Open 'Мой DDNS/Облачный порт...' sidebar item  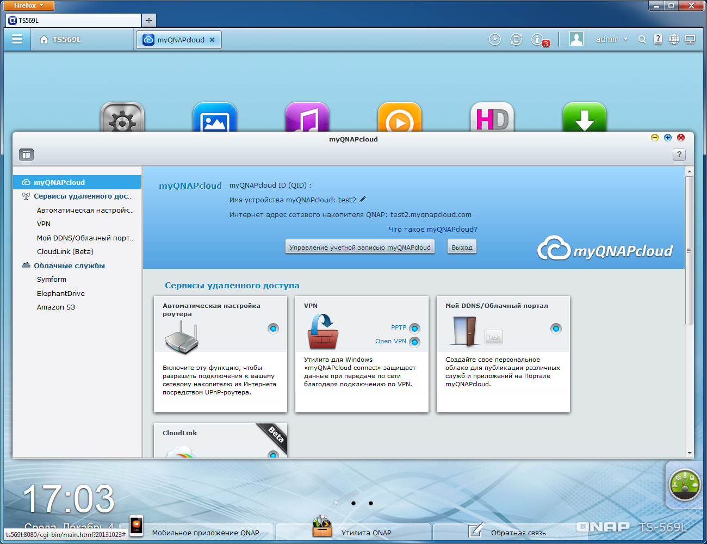pos(85,238)
